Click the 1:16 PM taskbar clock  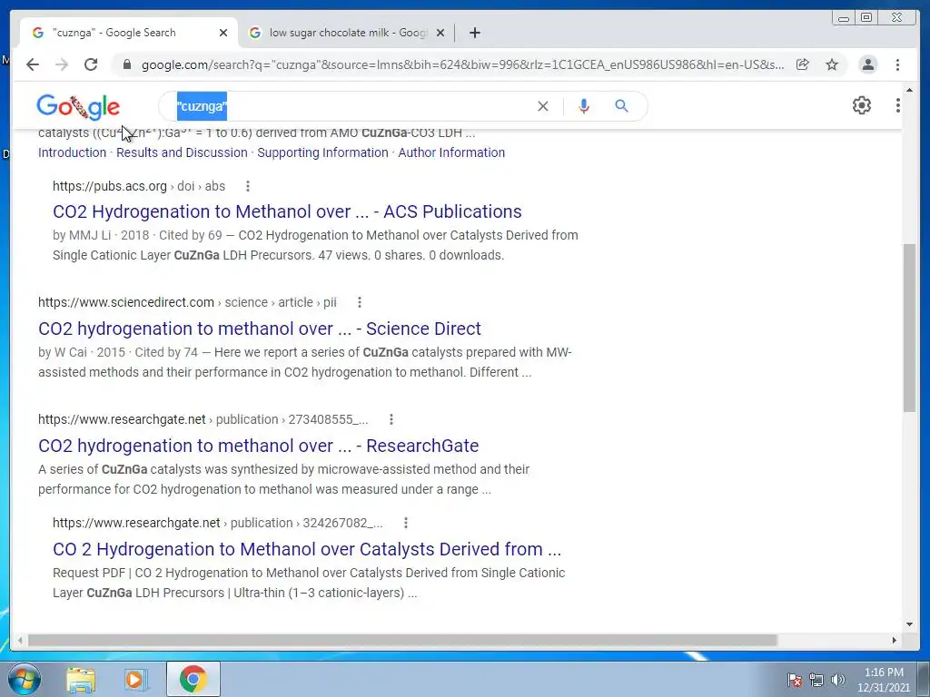click(884, 680)
